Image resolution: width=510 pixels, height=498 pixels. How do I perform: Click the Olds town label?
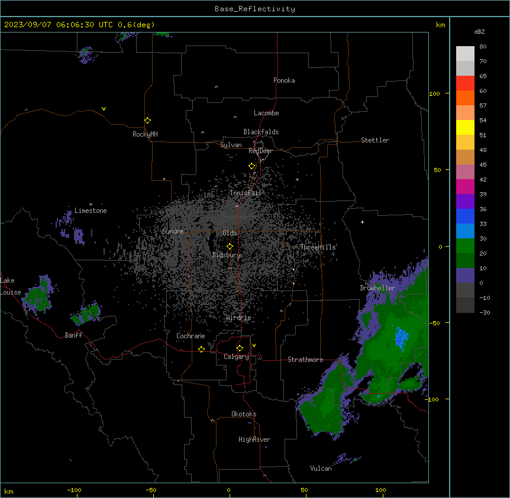[230, 233]
